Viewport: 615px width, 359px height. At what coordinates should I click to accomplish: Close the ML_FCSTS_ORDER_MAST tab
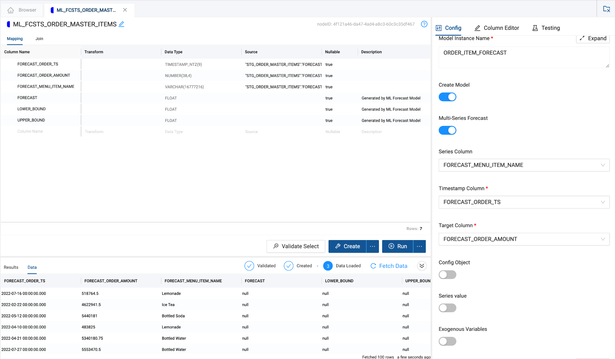click(x=125, y=10)
